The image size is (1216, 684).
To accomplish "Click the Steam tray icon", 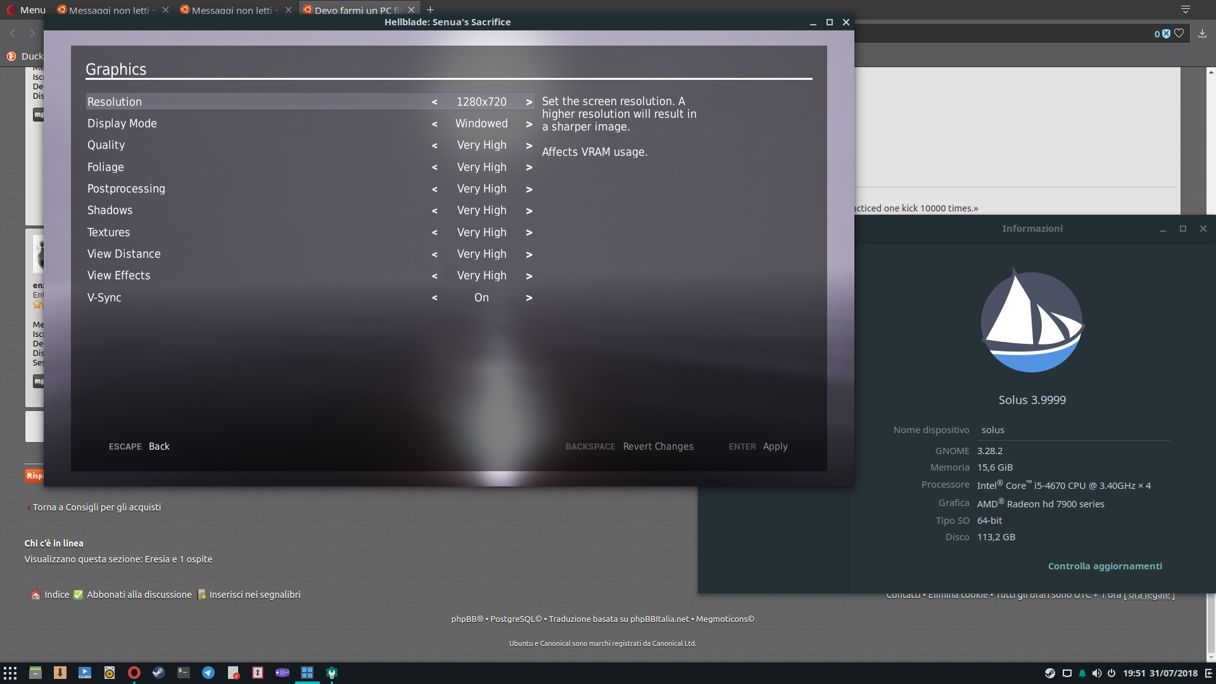I will pos(1050,673).
